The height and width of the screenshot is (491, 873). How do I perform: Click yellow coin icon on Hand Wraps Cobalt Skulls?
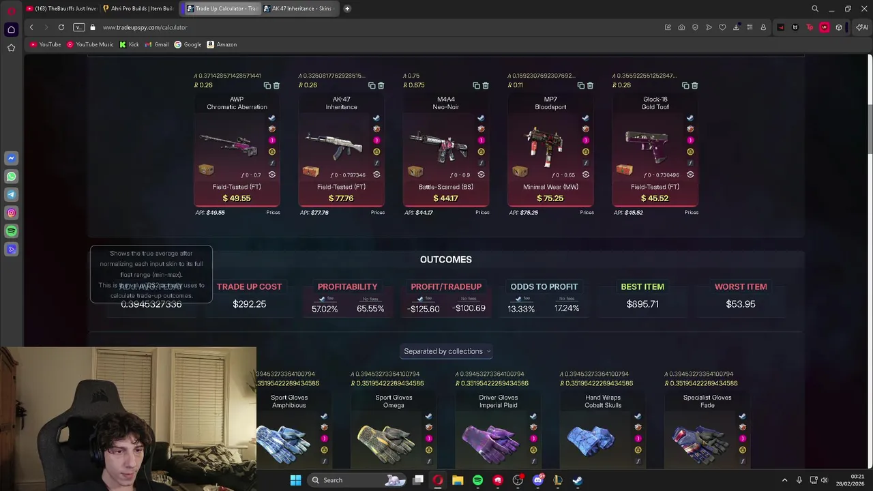pyautogui.click(x=638, y=450)
